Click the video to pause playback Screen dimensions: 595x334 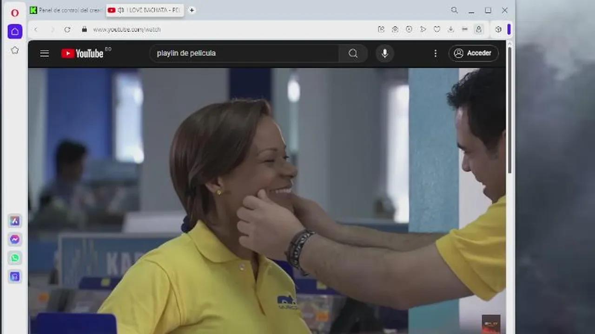point(267,201)
